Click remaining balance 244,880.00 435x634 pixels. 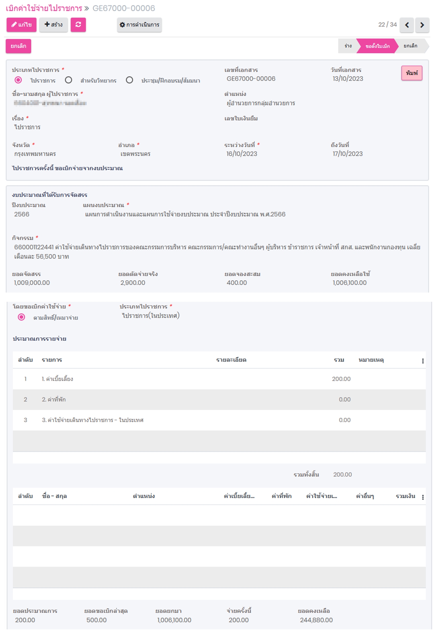point(316,620)
